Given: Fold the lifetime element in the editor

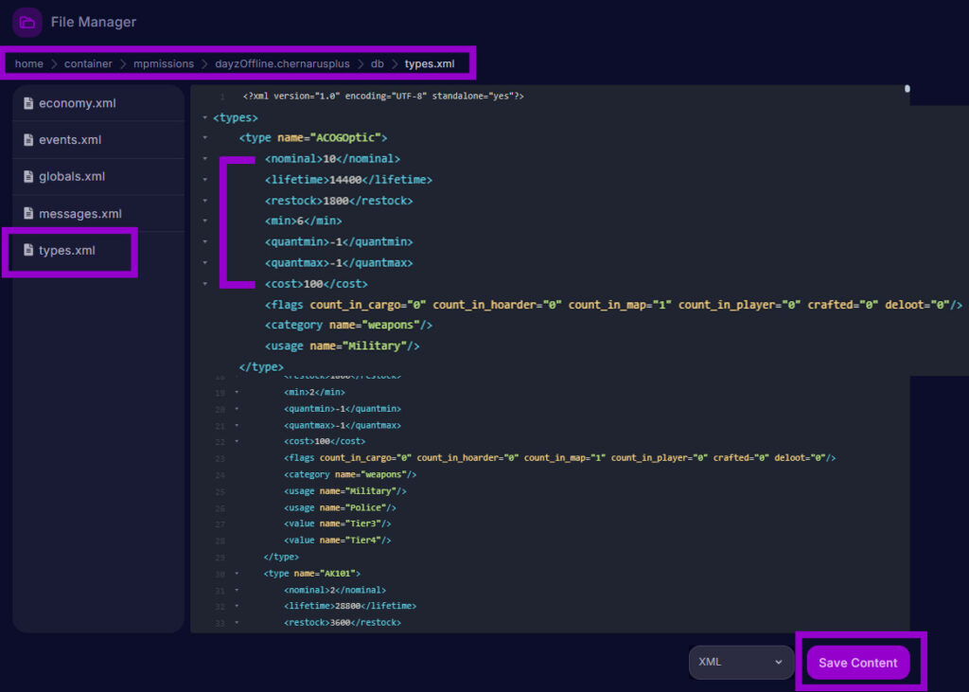Looking at the screenshot, I should click(204, 179).
